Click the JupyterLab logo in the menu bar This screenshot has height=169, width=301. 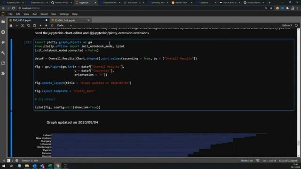[3, 14]
